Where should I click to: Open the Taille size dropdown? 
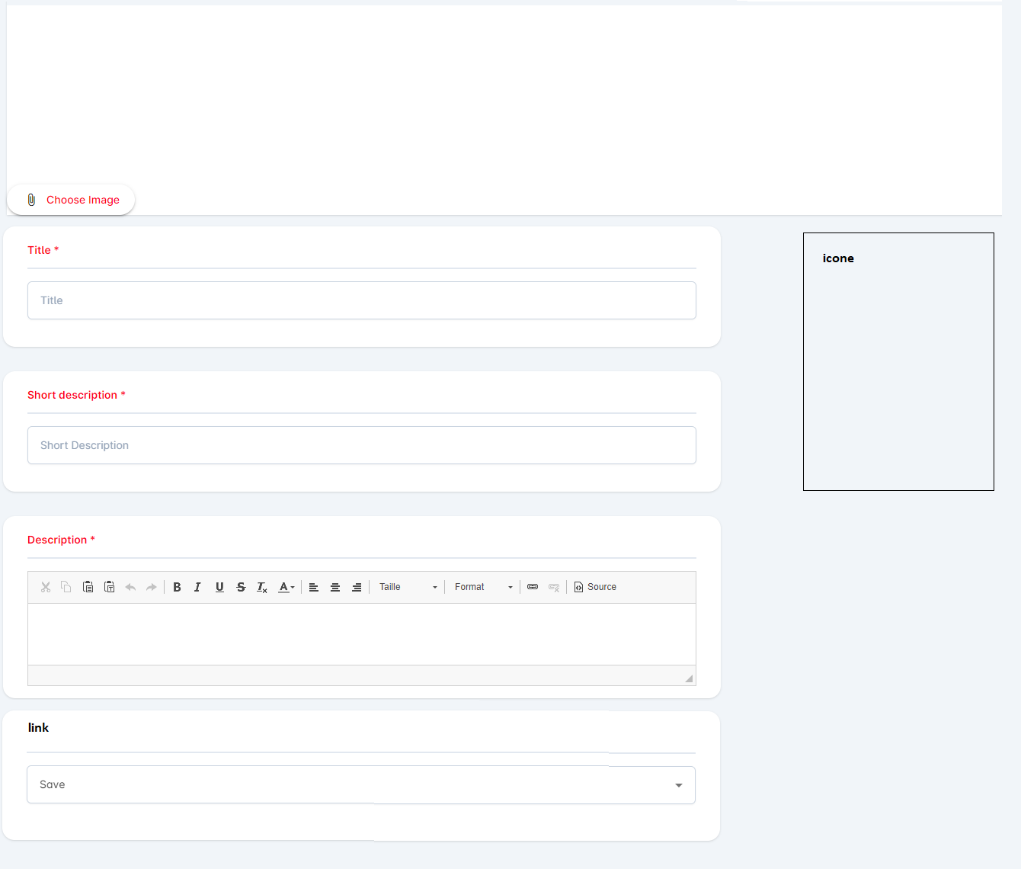point(408,587)
